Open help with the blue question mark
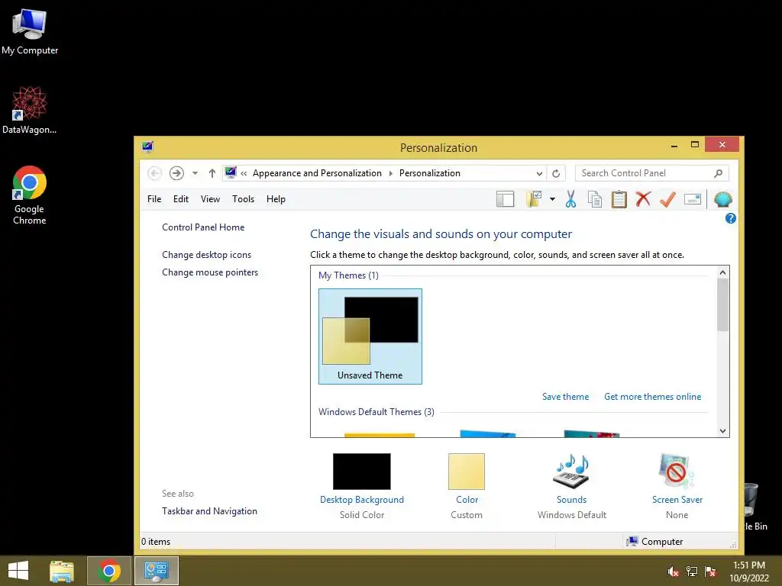The image size is (782, 586). coord(730,218)
